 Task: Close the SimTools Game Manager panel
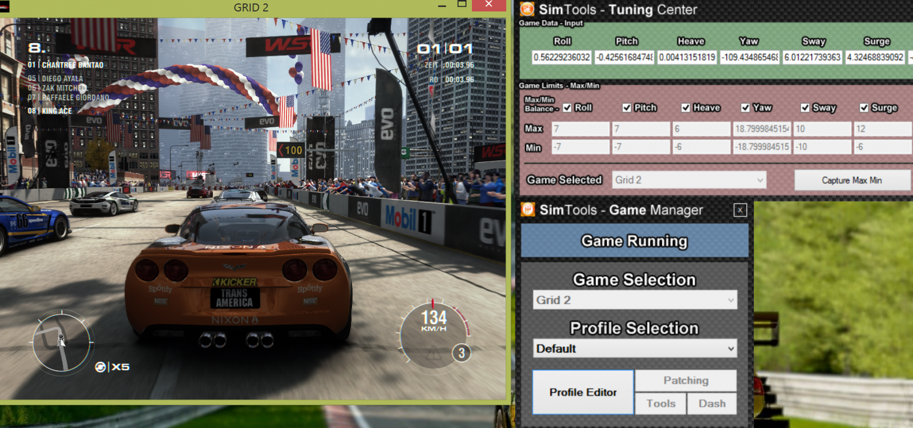[740, 210]
